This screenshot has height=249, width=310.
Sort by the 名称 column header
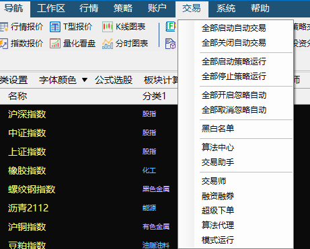coord(17,96)
